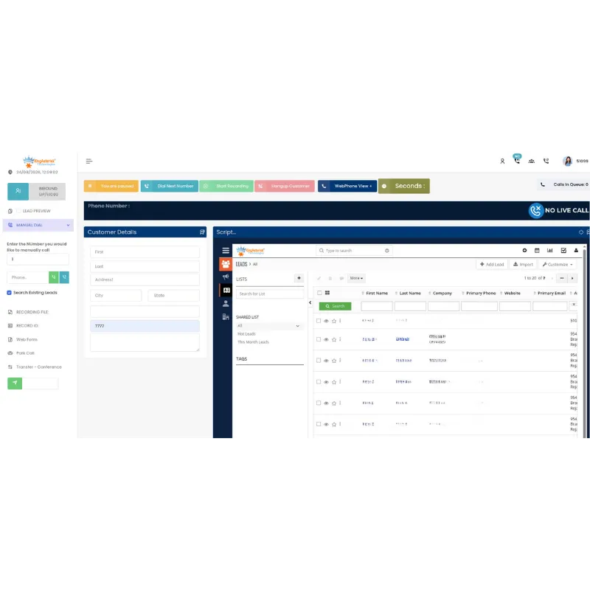
Task: Check the select-all checkbox in the leads table header
Action: (319, 293)
